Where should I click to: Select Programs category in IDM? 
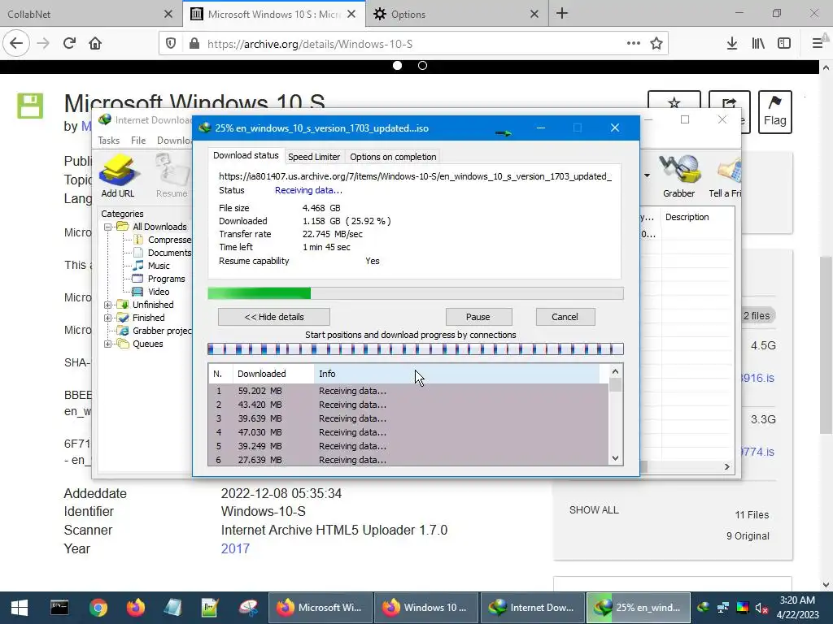[x=166, y=279]
